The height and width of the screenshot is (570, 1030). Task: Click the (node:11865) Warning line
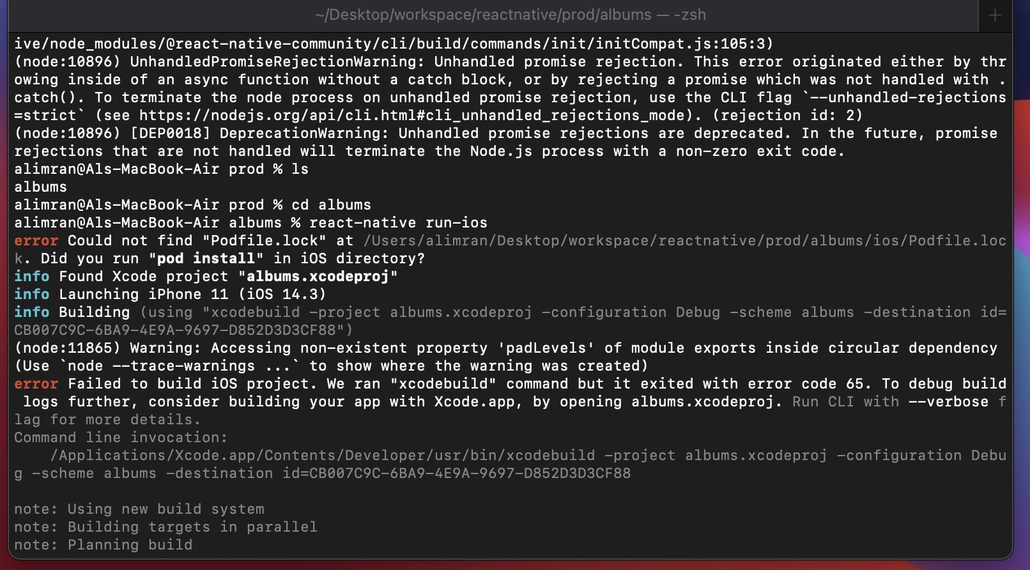tap(505, 348)
